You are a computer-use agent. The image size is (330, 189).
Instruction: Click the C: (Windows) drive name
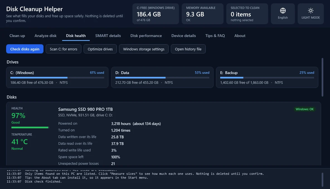tap(22, 73)
